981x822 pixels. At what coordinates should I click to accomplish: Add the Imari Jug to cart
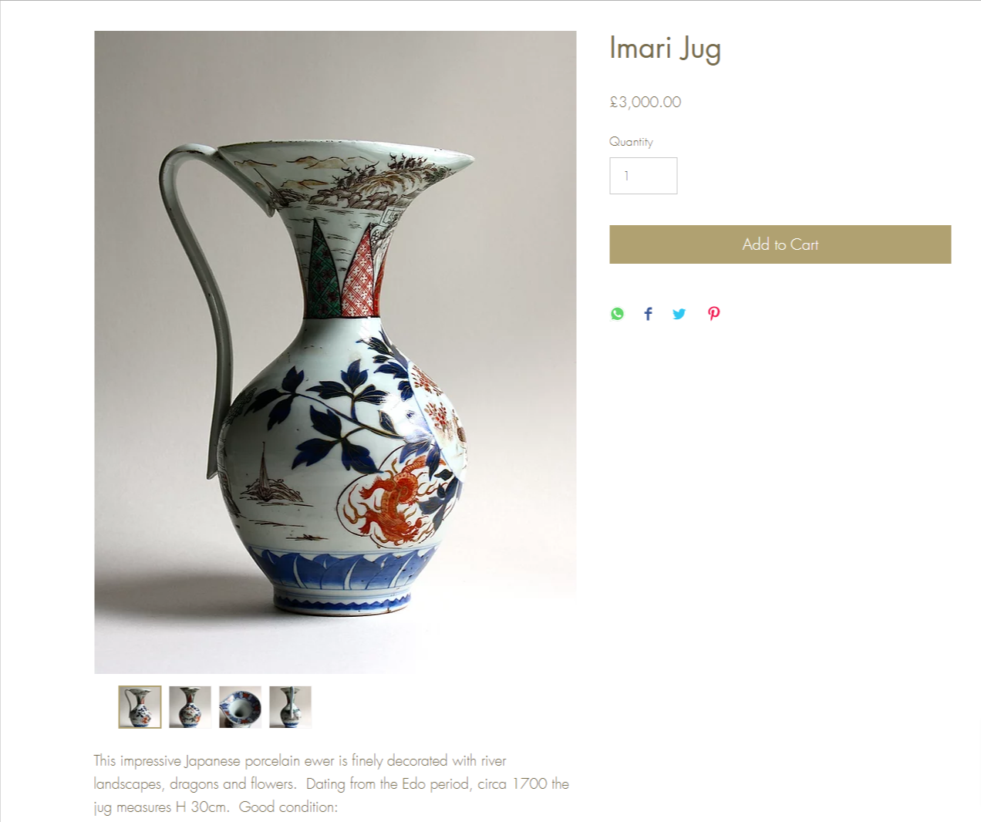coord(780,244)
